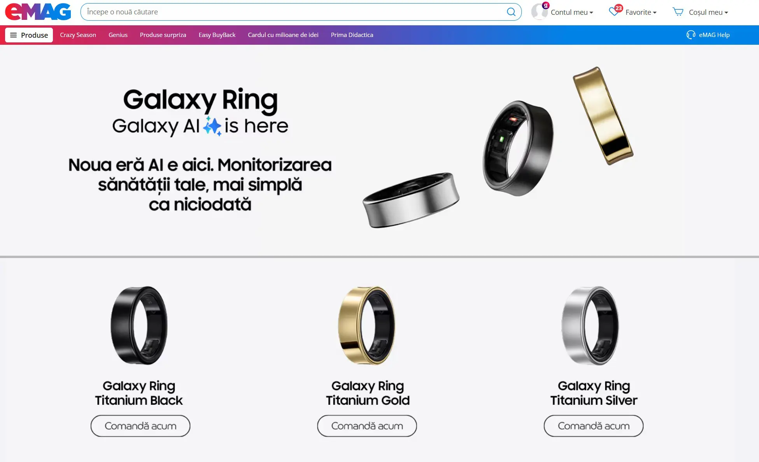
Task: Expand the Coșul meu dropdown
Action: click(x=708, y=12)
